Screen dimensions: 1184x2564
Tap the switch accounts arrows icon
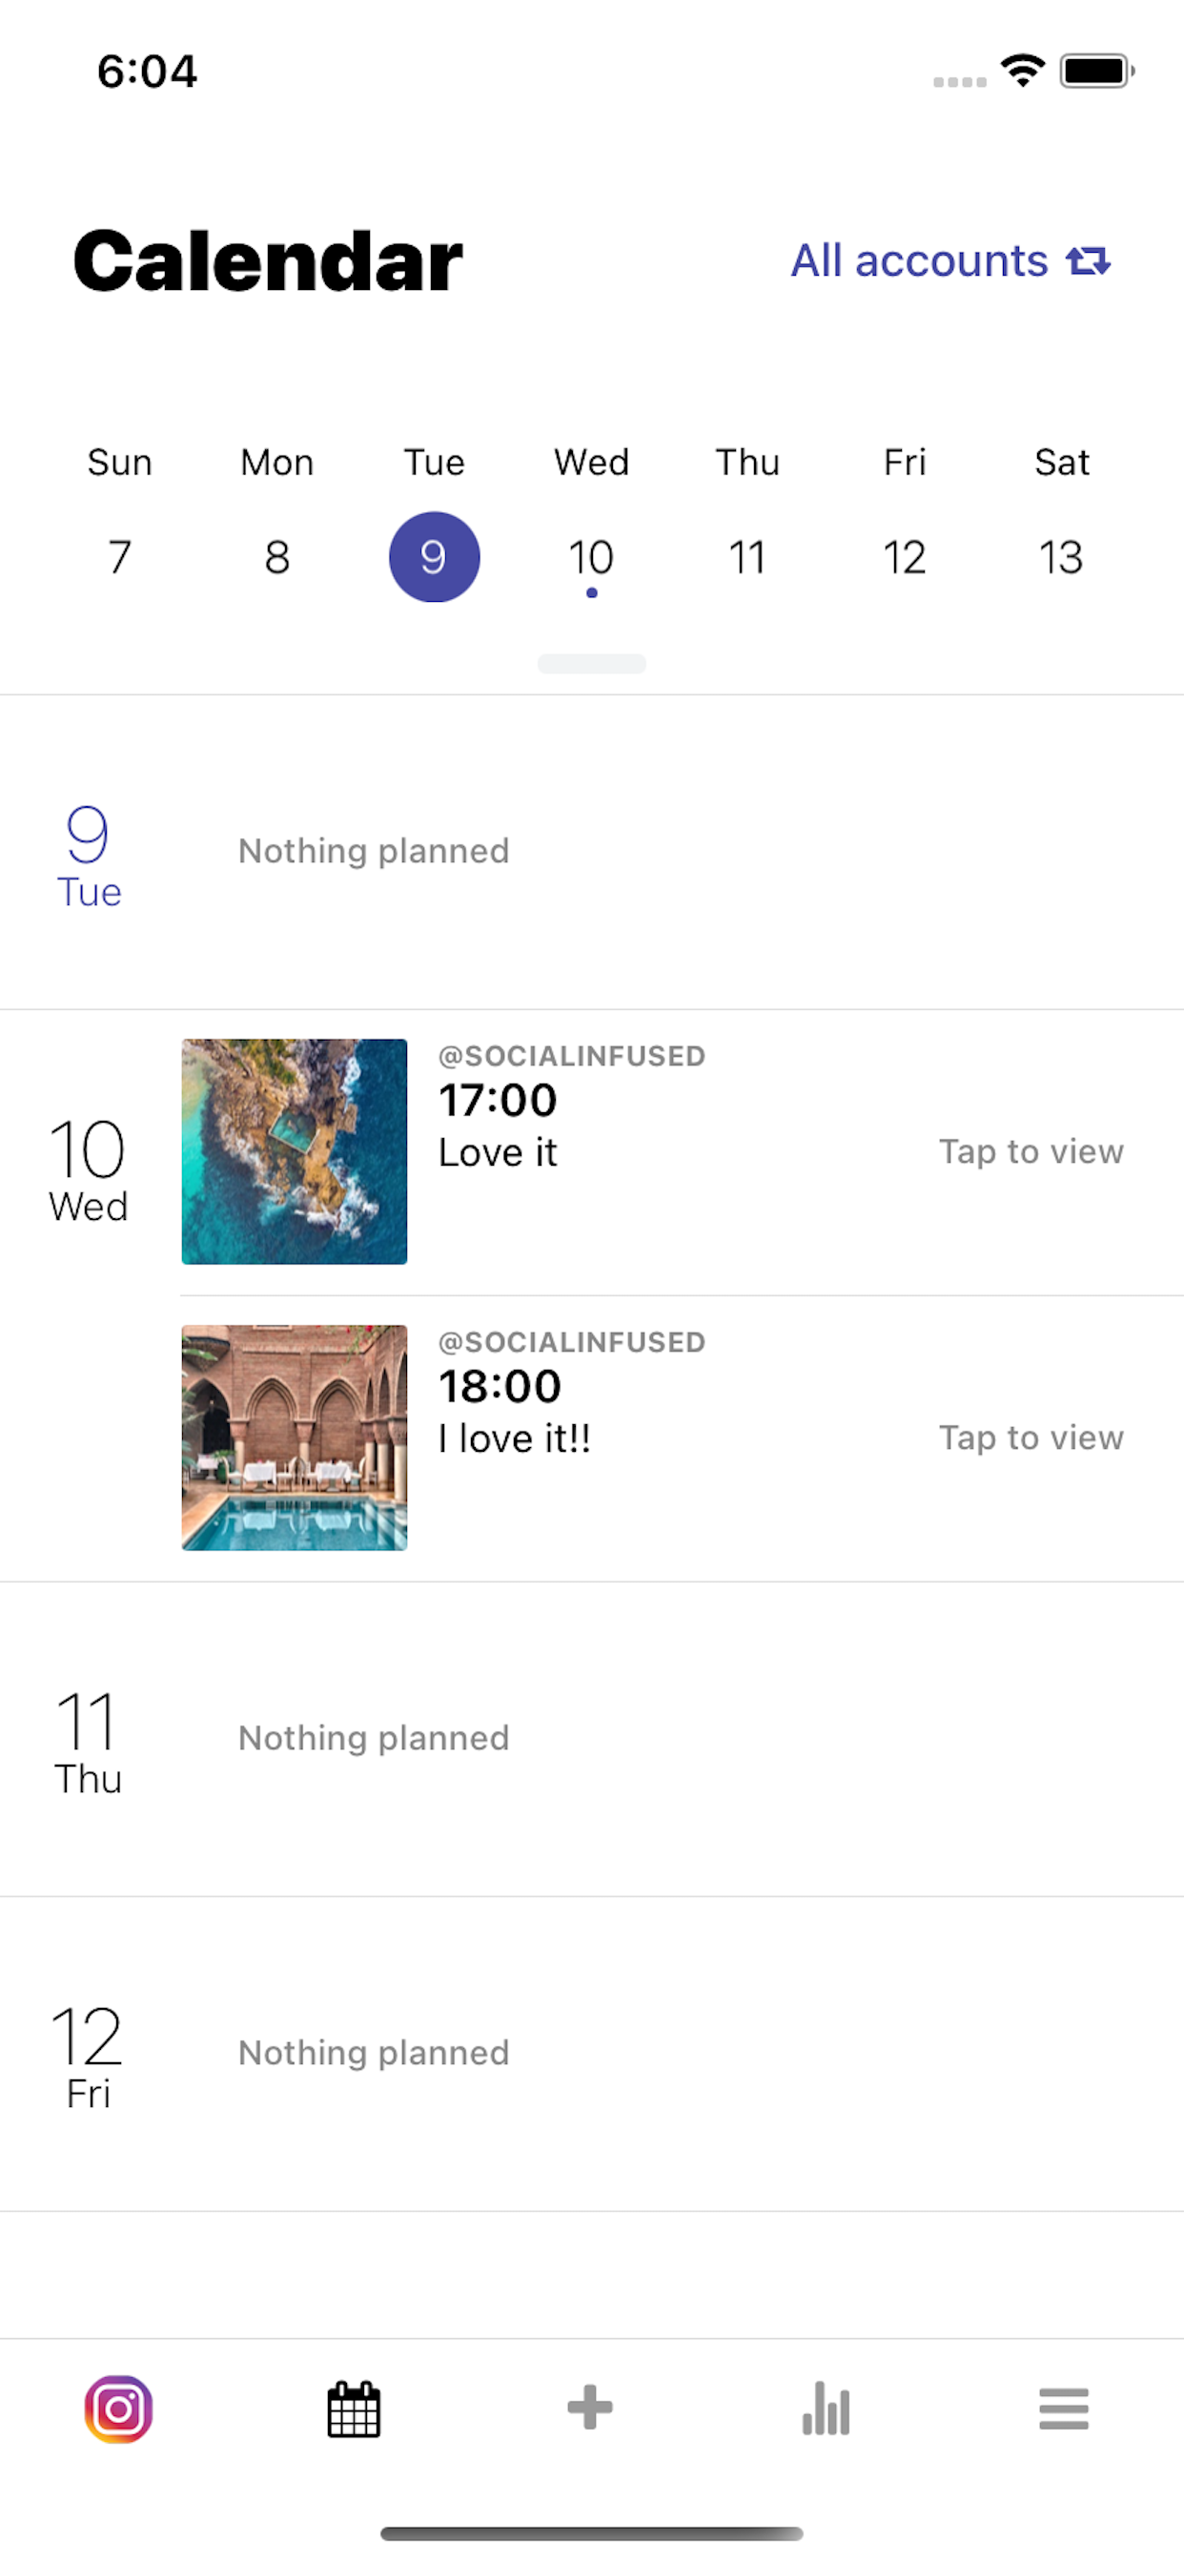[1089, 260]
